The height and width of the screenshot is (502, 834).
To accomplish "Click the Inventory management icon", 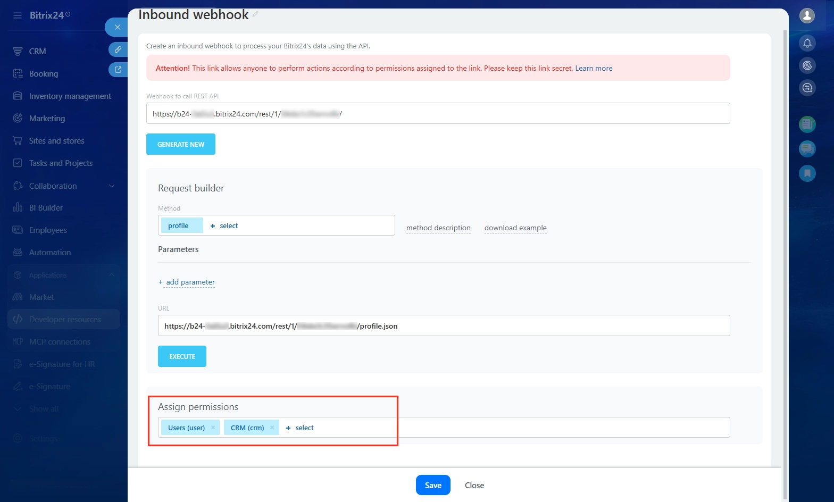I will coord(18,96).
